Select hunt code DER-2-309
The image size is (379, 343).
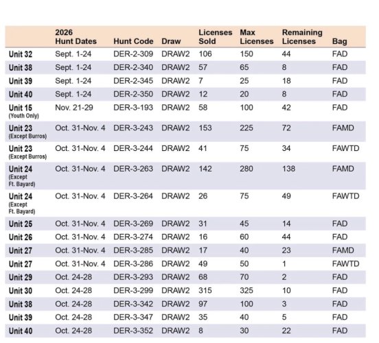pyautogui.click(x=133, y=54)
